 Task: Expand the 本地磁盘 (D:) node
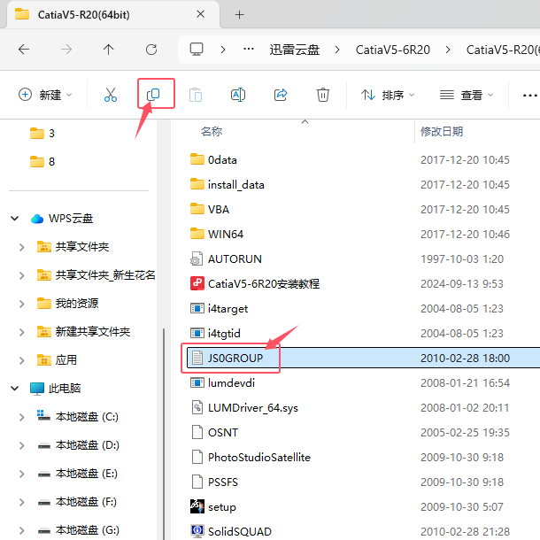coord(22,445)
